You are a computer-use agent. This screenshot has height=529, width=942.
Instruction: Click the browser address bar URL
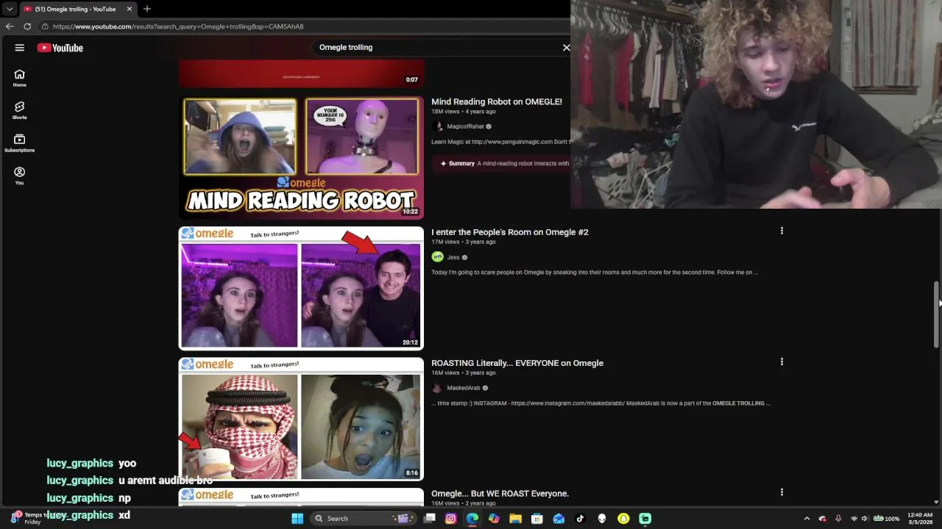click(x=178, y=26)
